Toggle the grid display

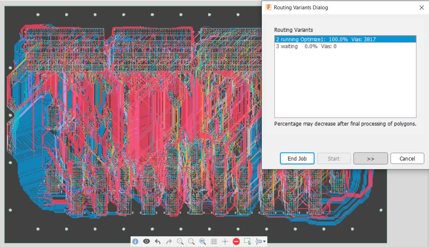pyautogui.click(x=213, y=241)
